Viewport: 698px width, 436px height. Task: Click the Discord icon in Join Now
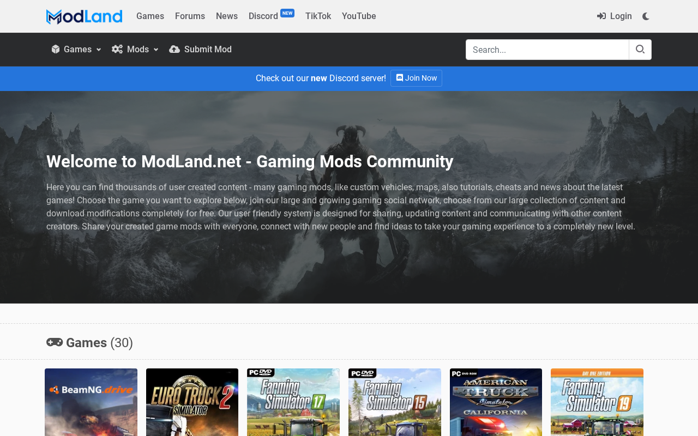point(400,78)
